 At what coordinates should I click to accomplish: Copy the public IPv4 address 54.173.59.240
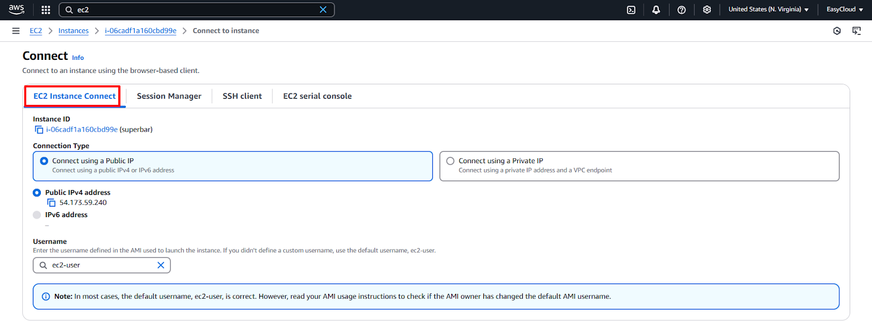pos(51,202)
